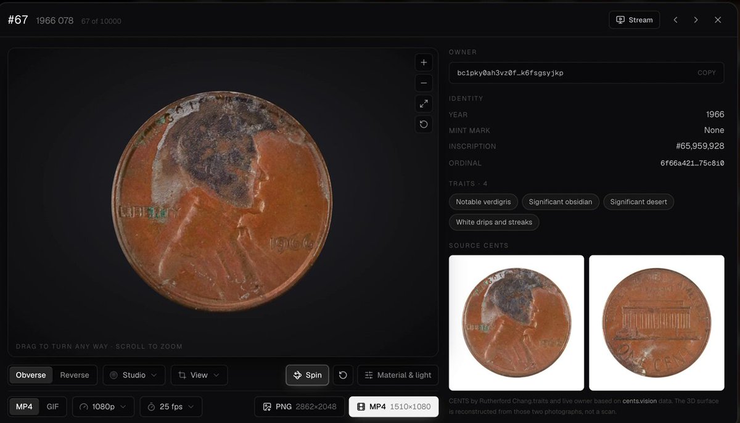Viewport: 740px width, 423px height.
Task: Download the PNG 2862×2048 image
Action: (300, 407)
